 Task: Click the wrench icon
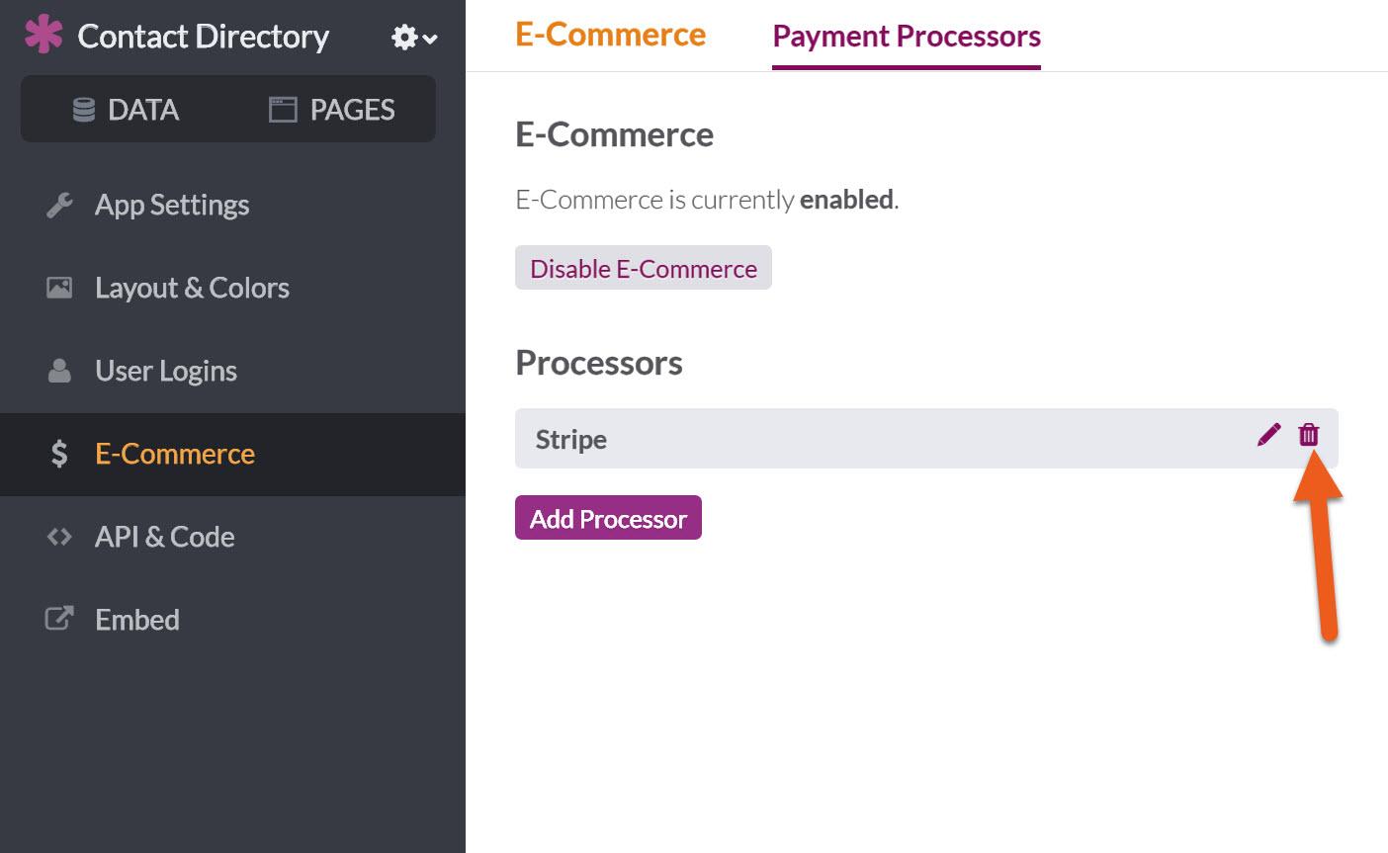59,205
